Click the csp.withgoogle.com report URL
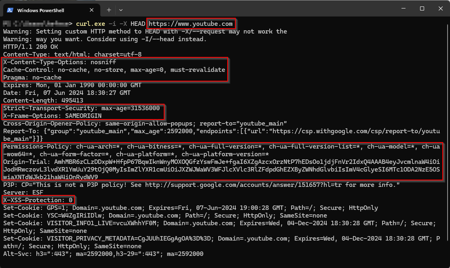The width and height of the screenshot is (450, 268). point(356,131)
